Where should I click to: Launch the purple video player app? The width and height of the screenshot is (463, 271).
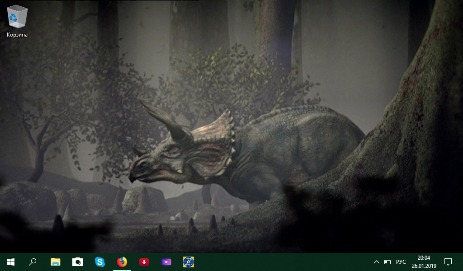click(166, 262)
